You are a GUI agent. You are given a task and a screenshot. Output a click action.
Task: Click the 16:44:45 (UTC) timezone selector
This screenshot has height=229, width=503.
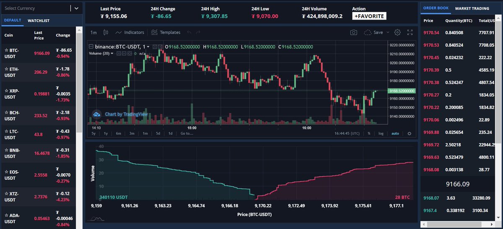click(346, 134)
